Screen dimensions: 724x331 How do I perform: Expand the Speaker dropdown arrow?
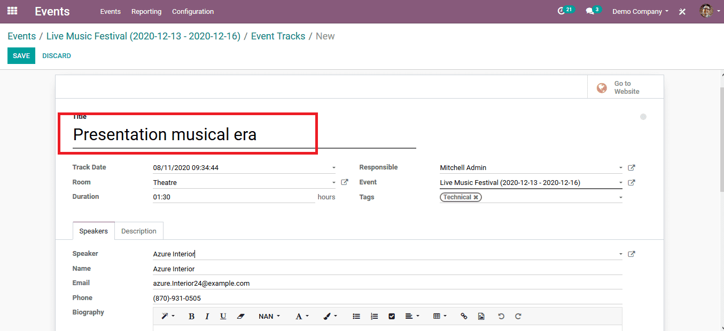pyautogui.click(x=620, y=254)
